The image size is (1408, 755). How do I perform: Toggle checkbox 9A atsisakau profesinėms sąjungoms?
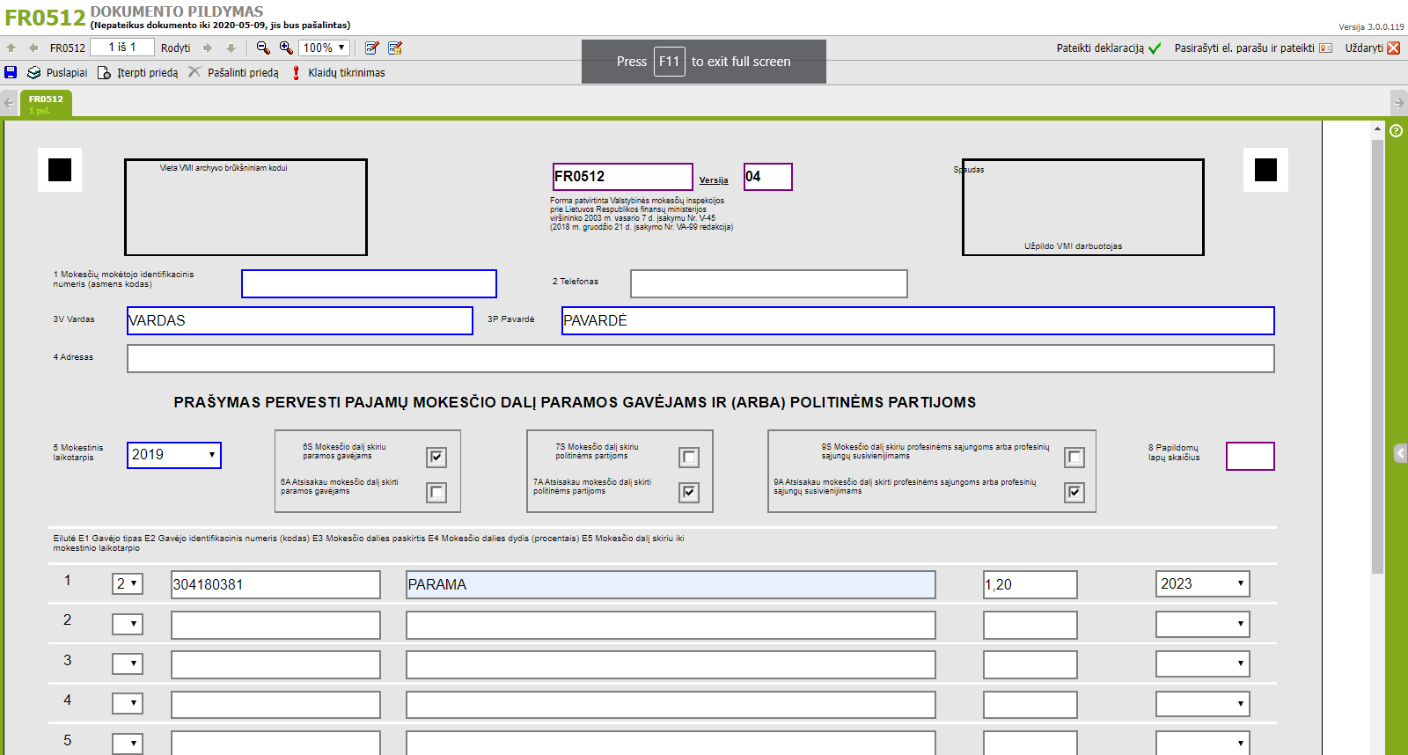(x=1074, y=493)
